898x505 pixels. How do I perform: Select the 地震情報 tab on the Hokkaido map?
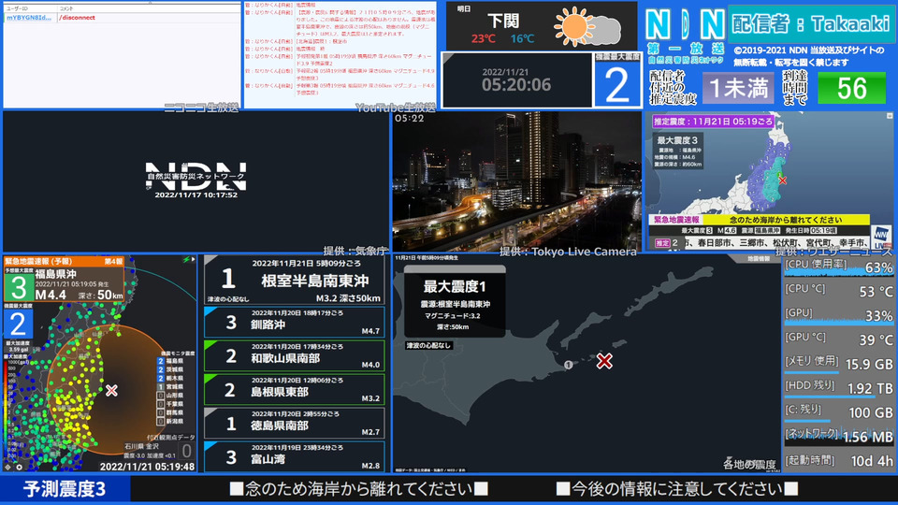pyautogui.click(x=759, y=259)
